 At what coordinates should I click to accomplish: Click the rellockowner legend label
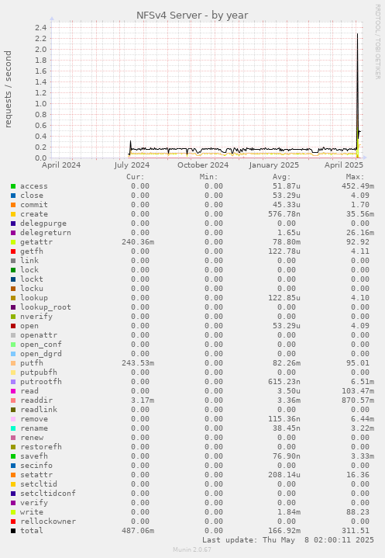tap(48, 522)
